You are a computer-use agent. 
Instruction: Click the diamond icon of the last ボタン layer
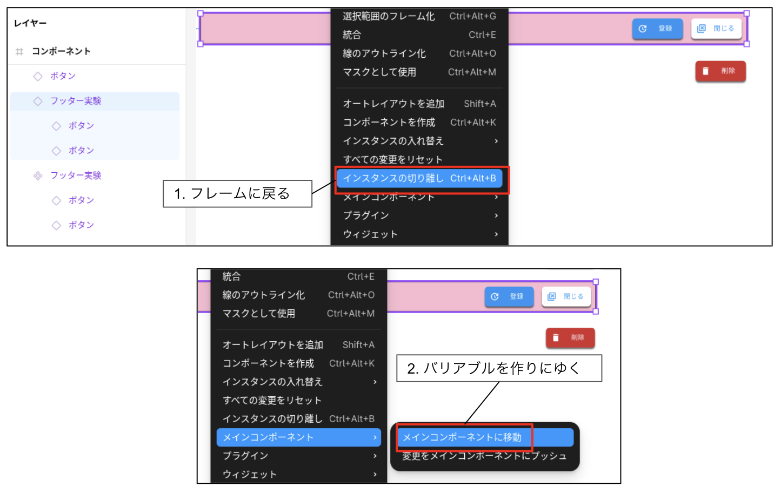56,226
